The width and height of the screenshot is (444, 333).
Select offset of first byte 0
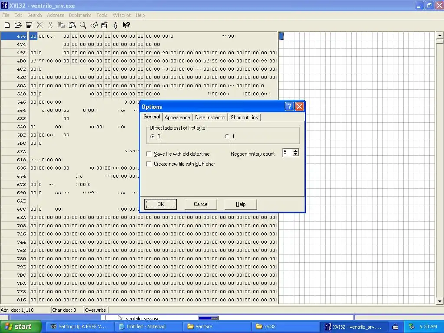(x=153, y=137)
